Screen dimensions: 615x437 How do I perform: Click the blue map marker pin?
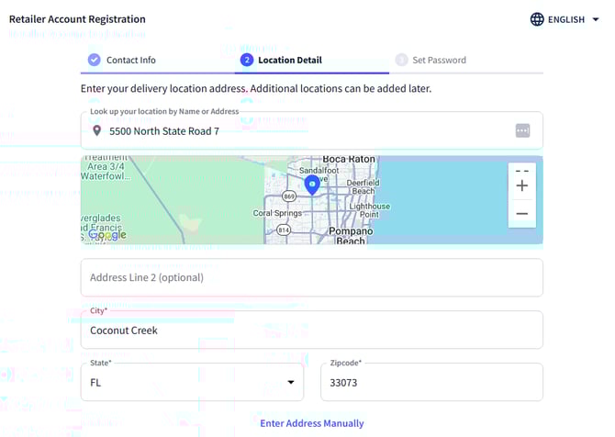point(312,185)
